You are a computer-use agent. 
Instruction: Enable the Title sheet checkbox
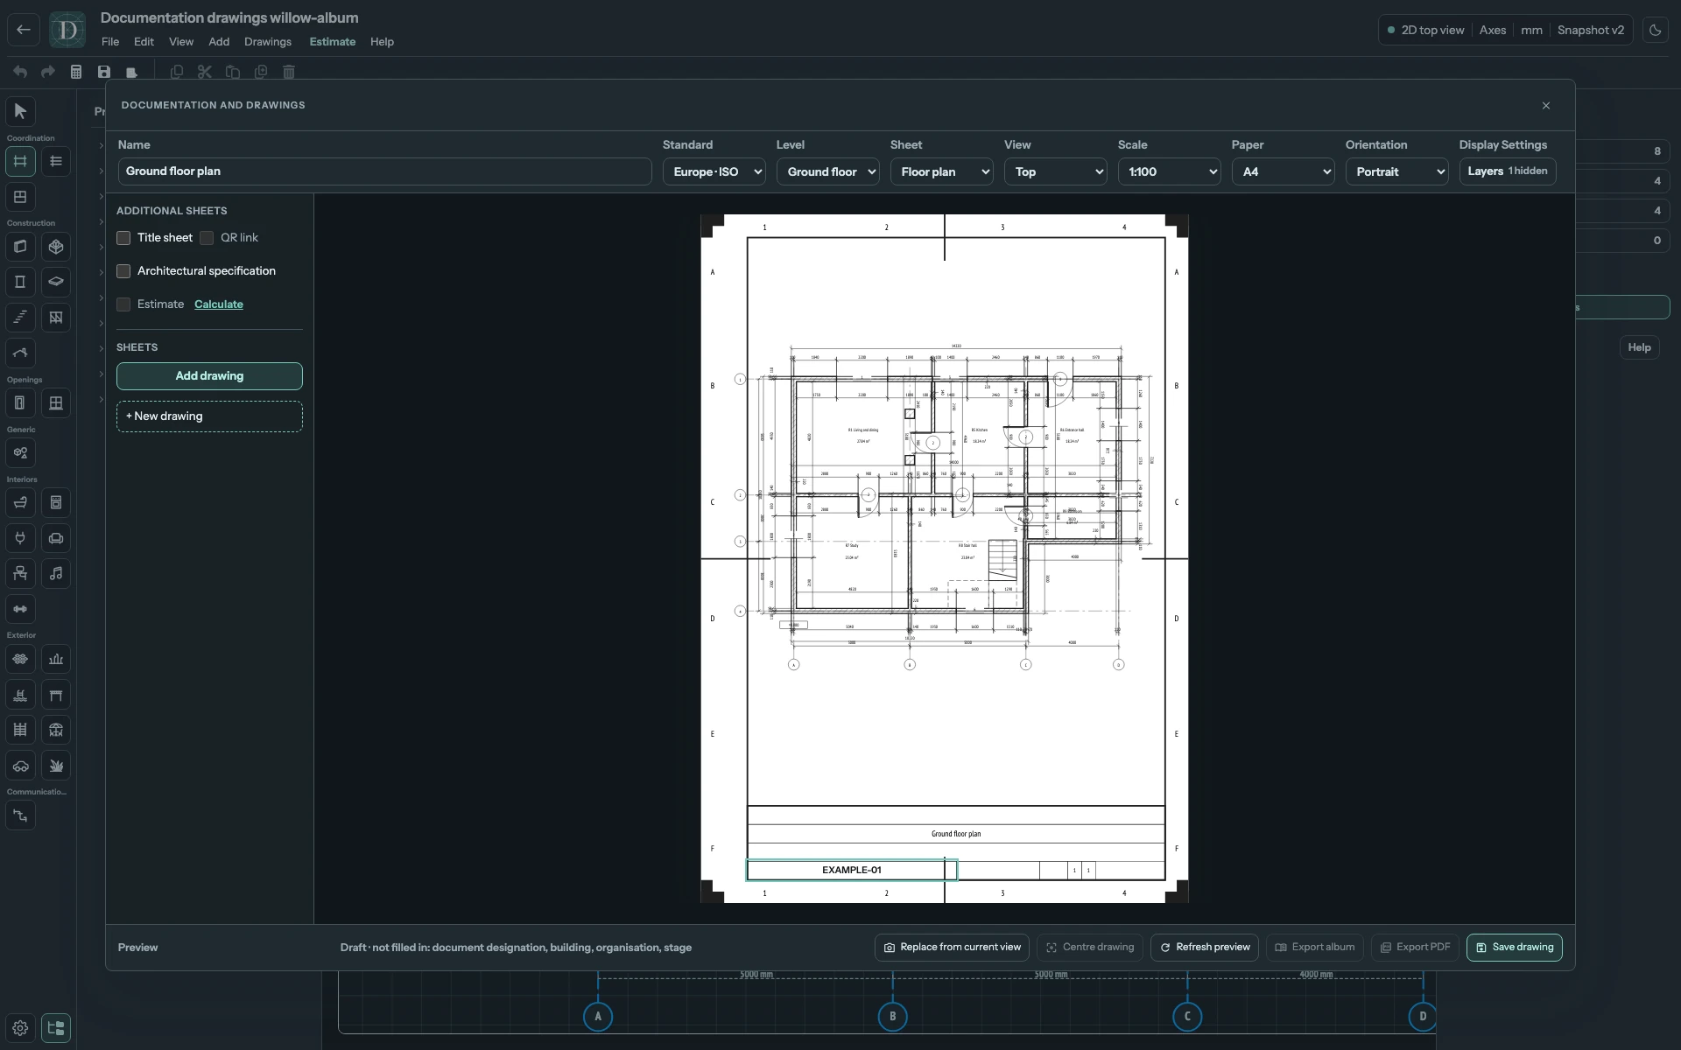[x=123, y=238]
